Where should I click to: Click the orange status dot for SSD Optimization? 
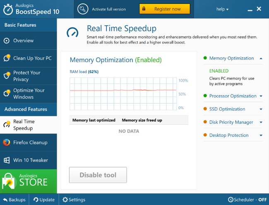205,109
